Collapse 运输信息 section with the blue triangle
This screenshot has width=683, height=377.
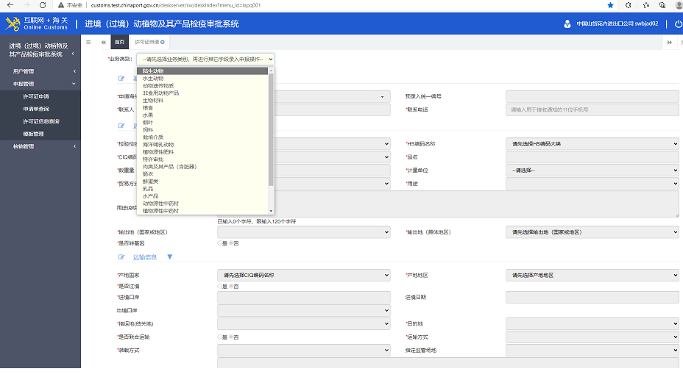[170, 257]
